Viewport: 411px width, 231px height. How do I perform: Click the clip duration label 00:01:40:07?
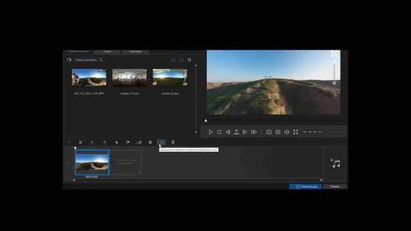[x=92, y=177]
